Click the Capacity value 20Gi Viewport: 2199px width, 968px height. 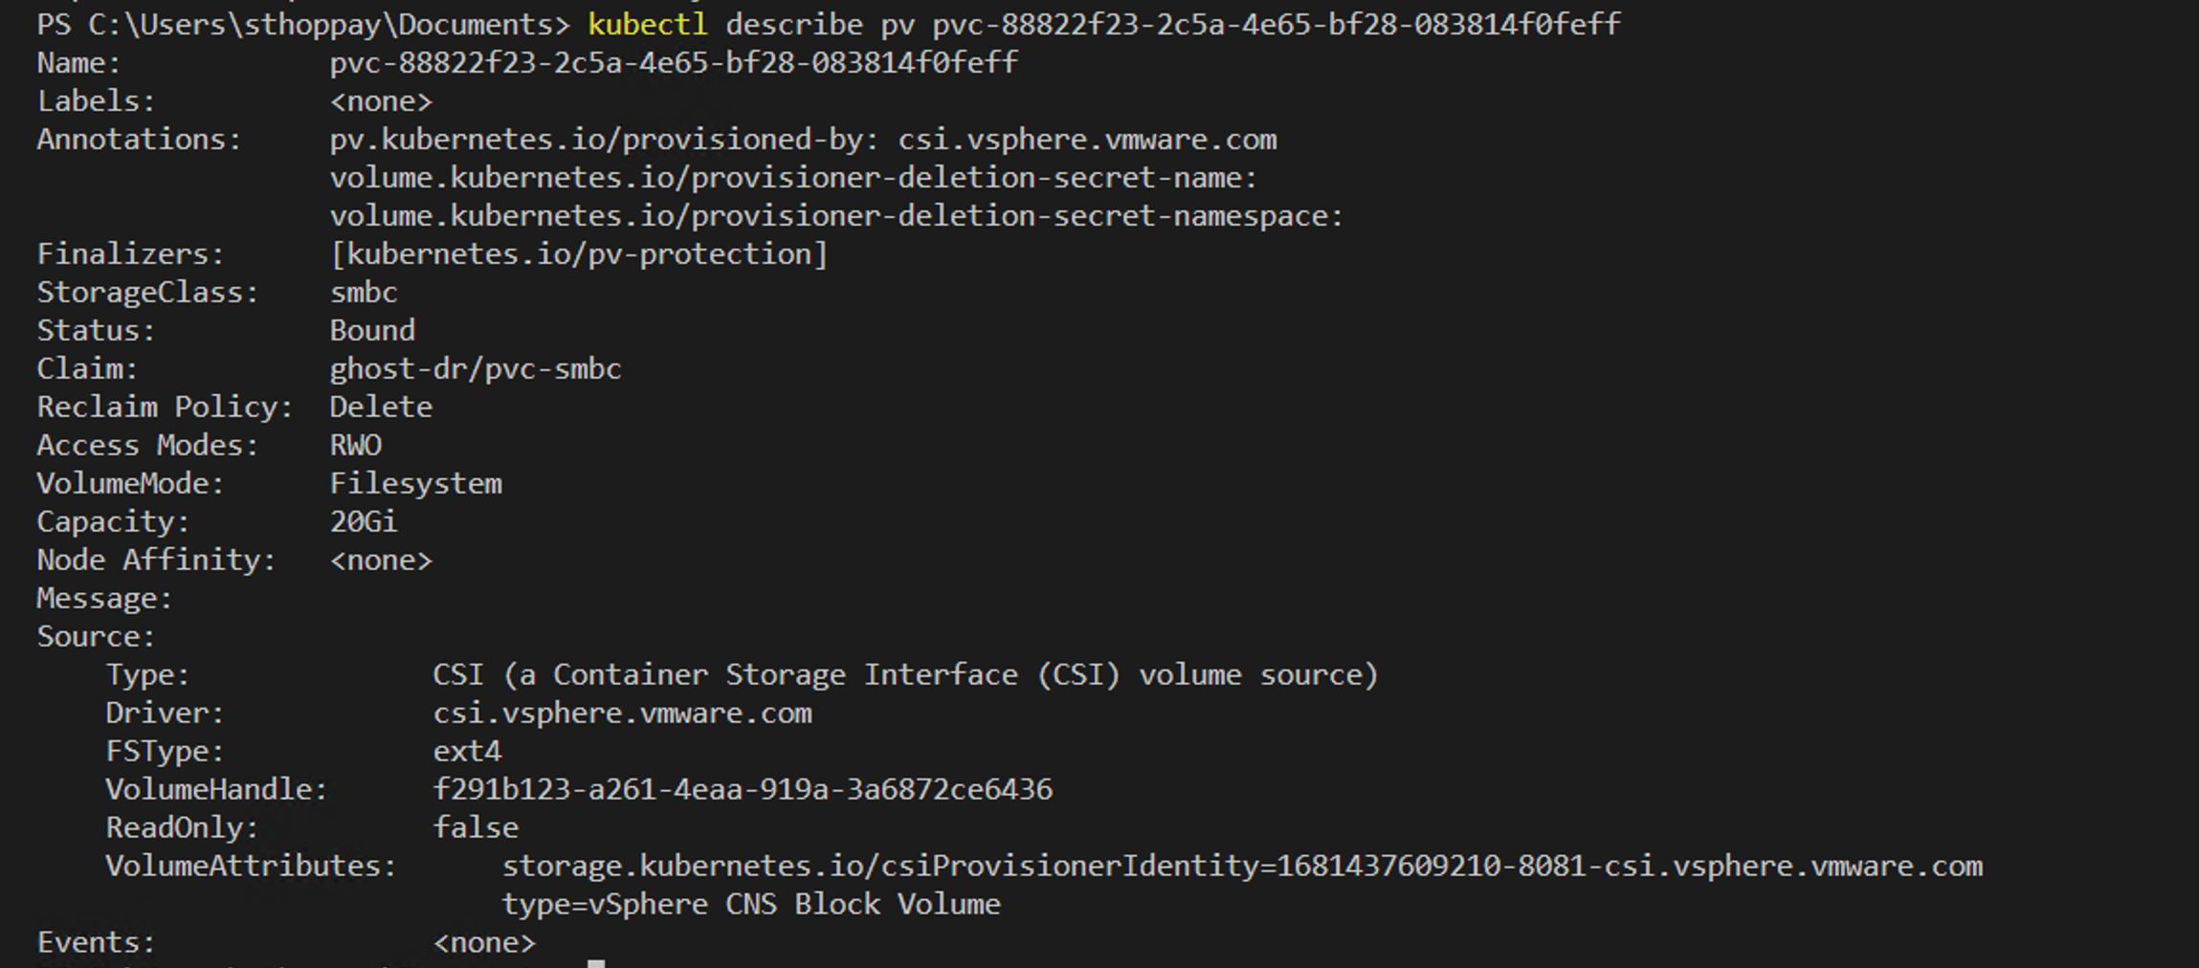(x=363, y=522)
